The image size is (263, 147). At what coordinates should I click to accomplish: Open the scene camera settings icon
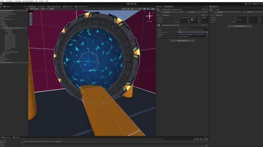148,9
